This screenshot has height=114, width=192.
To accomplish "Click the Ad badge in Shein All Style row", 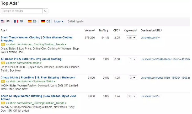I will point(3,103).
